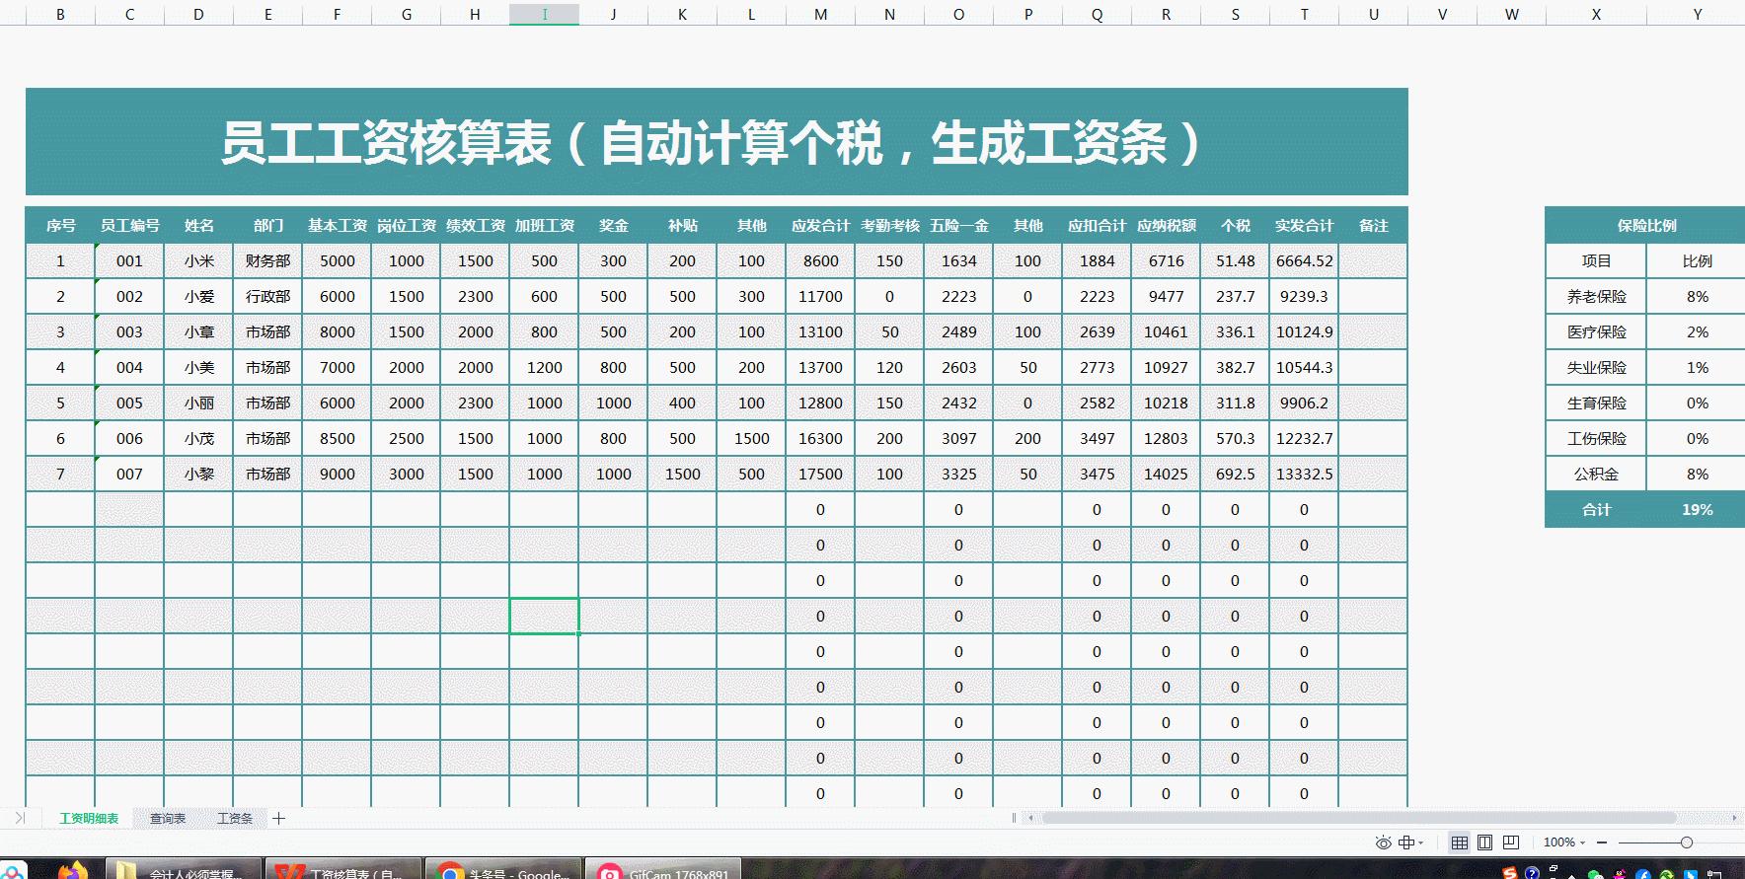Click the 备注 column heading
The width and height of the screenshot is (1745, 879).
1374,226
